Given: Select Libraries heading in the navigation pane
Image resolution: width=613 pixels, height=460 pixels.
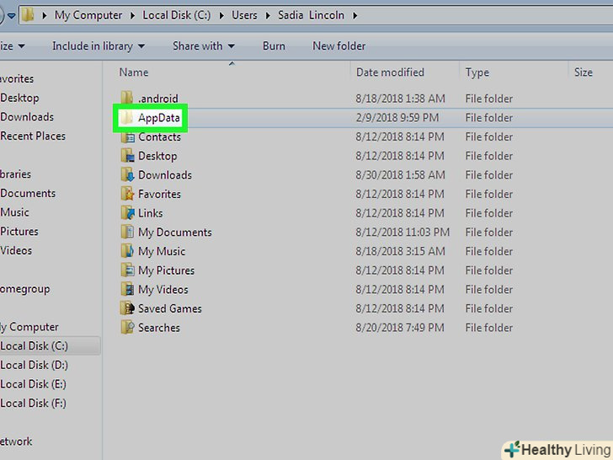Looking at the screenshot, I should (16, 174).
